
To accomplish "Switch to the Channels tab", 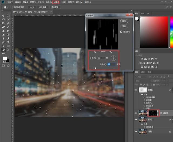I will coord(143,72).
